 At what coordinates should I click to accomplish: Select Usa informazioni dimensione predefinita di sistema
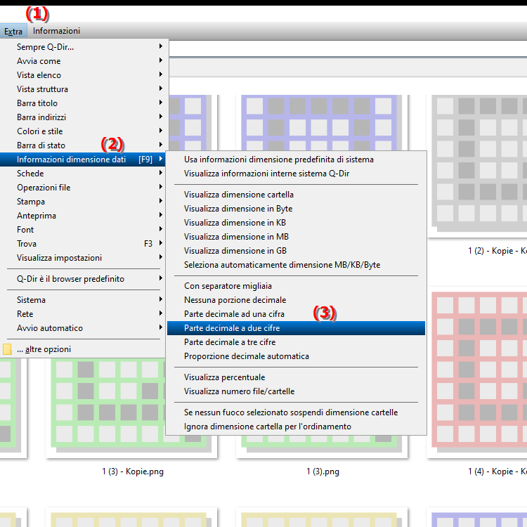[296, 160]
